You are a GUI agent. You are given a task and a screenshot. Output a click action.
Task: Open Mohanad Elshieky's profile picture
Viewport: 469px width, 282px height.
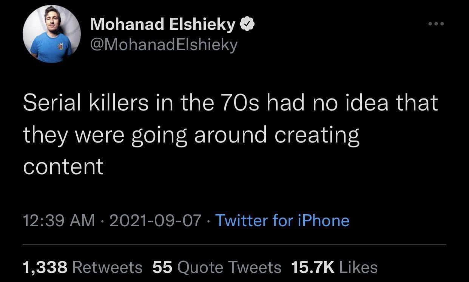click(x=51, y=34)
